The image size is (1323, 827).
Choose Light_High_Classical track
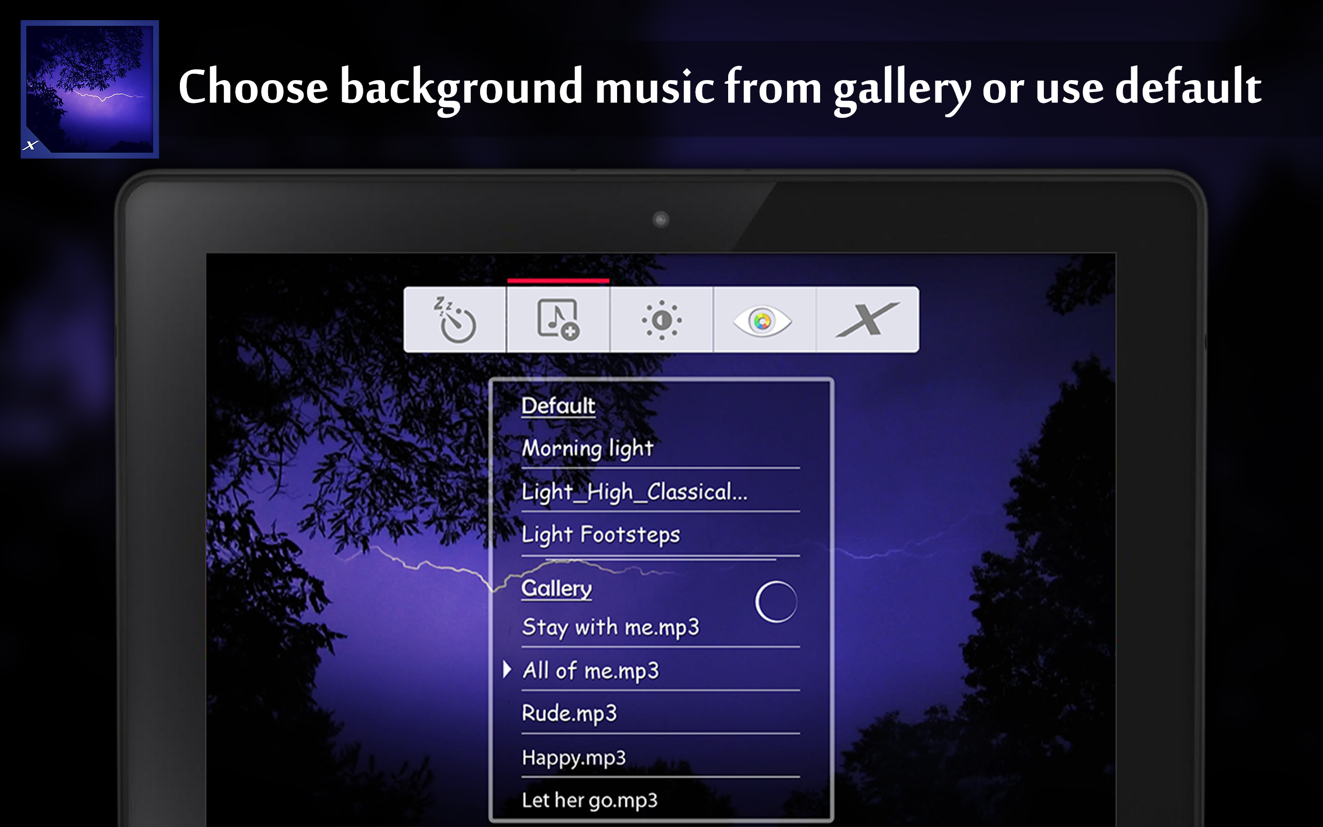pos(634,492)
